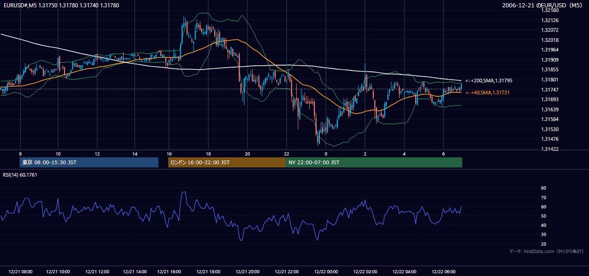Click RSI scale value 30
This screenshot has height=276, width=589.
click(x=543, y=234)
